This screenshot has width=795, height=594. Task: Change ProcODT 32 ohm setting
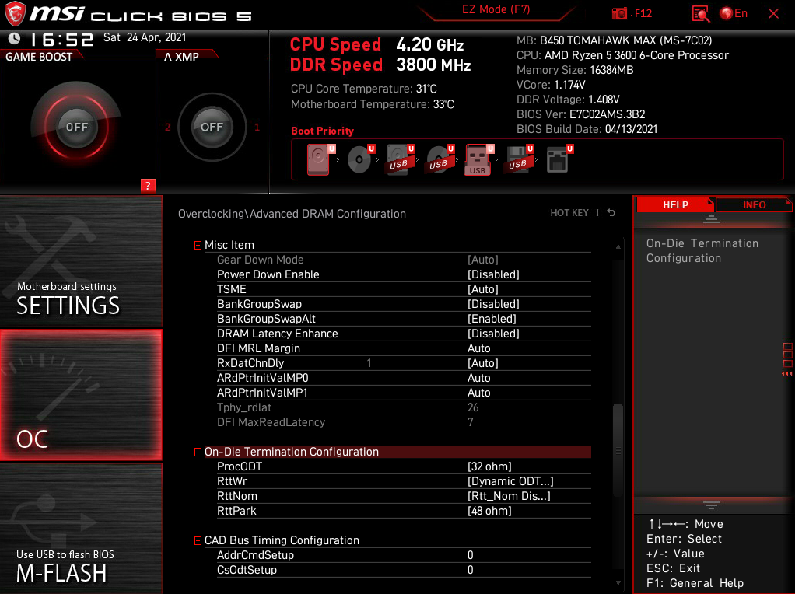click(x=489, y=466)
